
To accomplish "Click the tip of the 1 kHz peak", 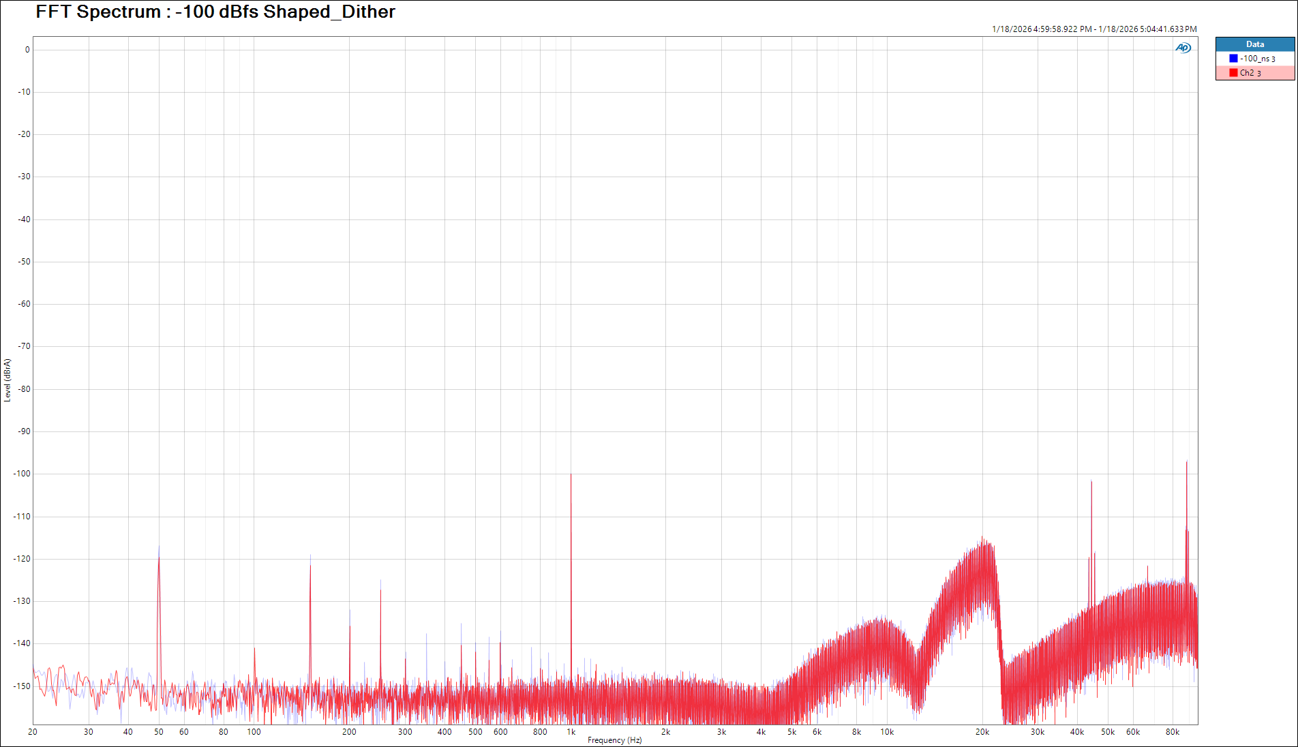I will click(571, 474).
